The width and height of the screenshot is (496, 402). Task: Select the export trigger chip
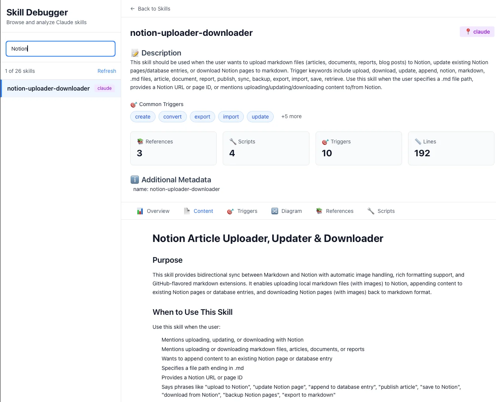[202, 117]
